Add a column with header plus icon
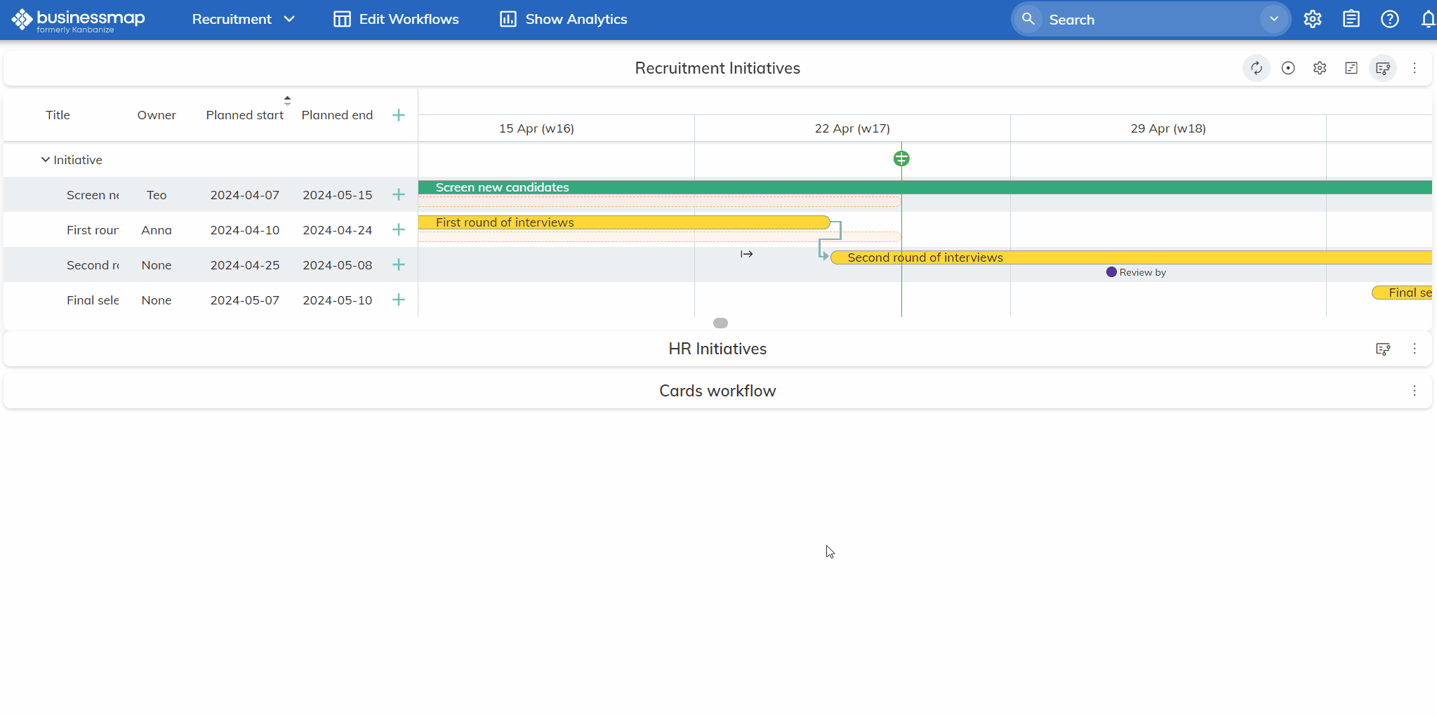 pyautogui.click(x=399, y=115)
